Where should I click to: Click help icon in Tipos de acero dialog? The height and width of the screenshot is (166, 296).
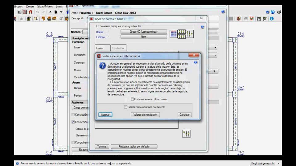tap(203, 27)
